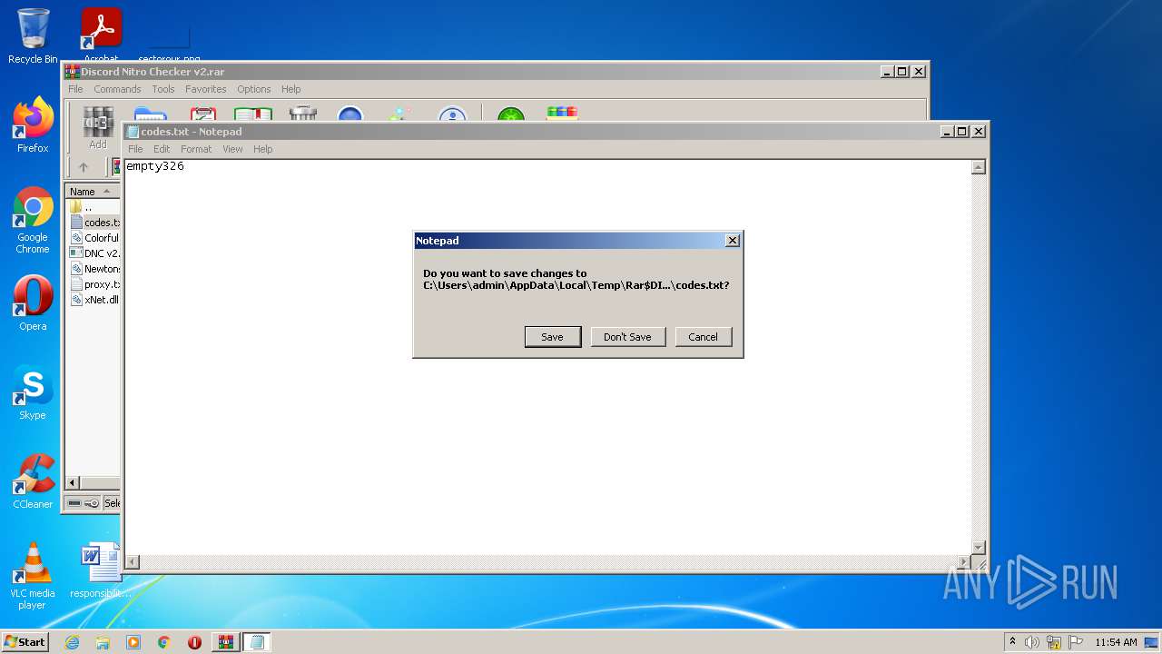The image size is (1162, 654).
Task: Open the WinRAR Options menu
Action: (254, 89)
